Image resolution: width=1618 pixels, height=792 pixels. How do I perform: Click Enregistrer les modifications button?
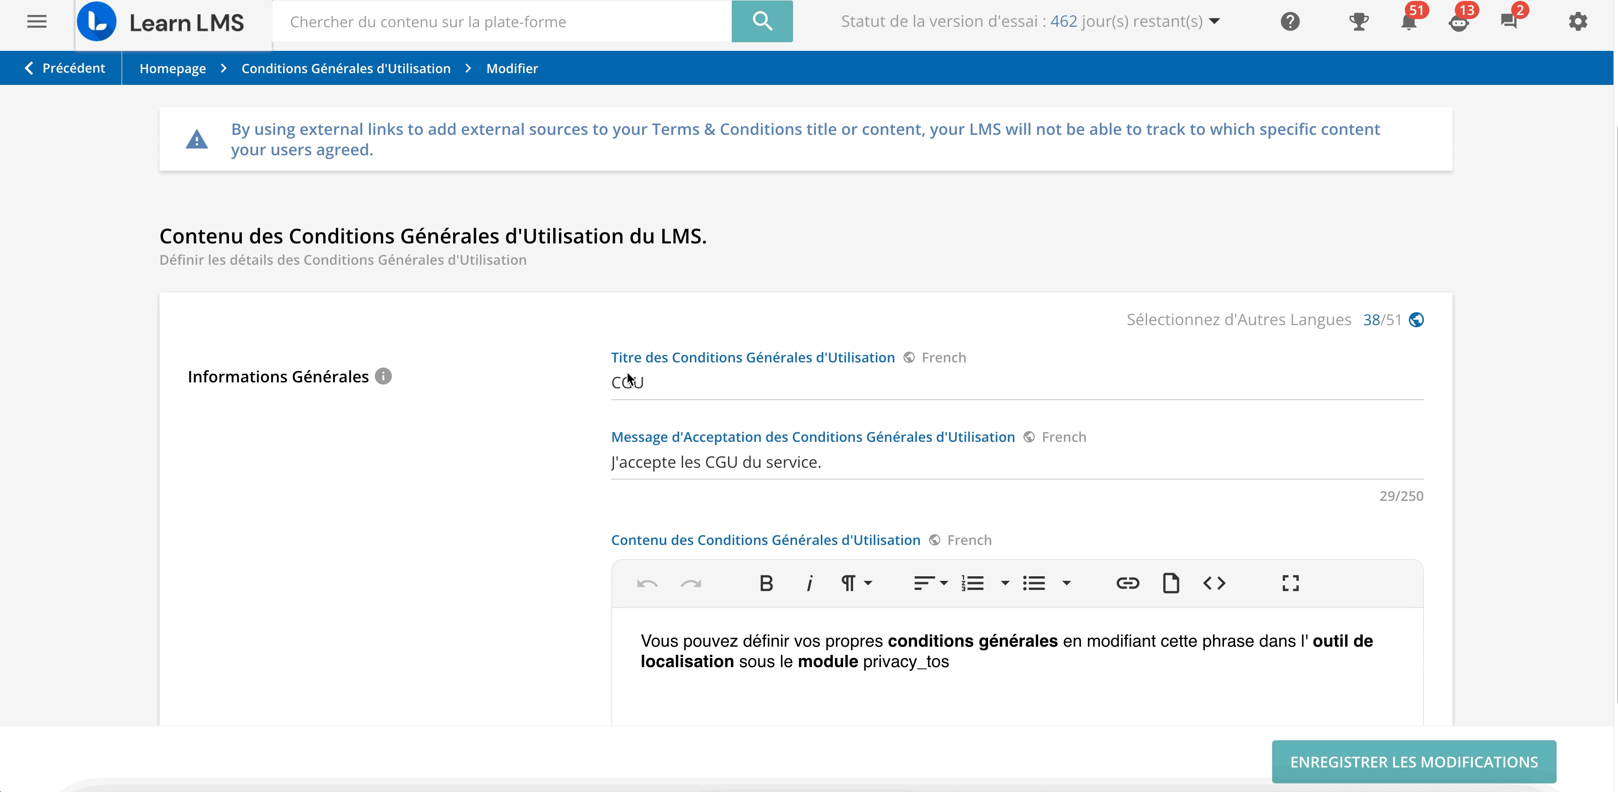[x=1413, y=762]
